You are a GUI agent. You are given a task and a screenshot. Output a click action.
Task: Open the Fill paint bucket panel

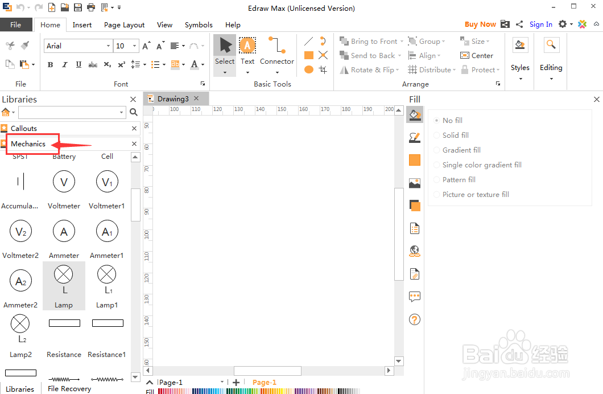tap(415, 114)
